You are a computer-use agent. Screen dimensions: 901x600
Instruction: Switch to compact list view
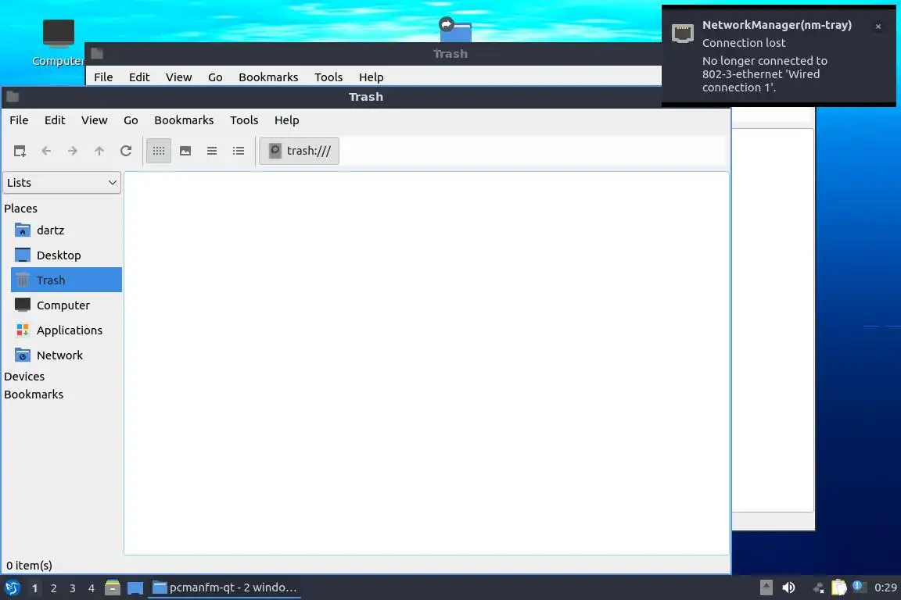tap(212, 151)
